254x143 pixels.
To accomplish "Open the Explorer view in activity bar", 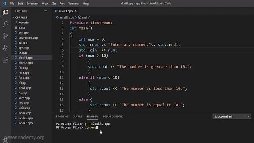I will pyautogui.click(x=5, y=12).
